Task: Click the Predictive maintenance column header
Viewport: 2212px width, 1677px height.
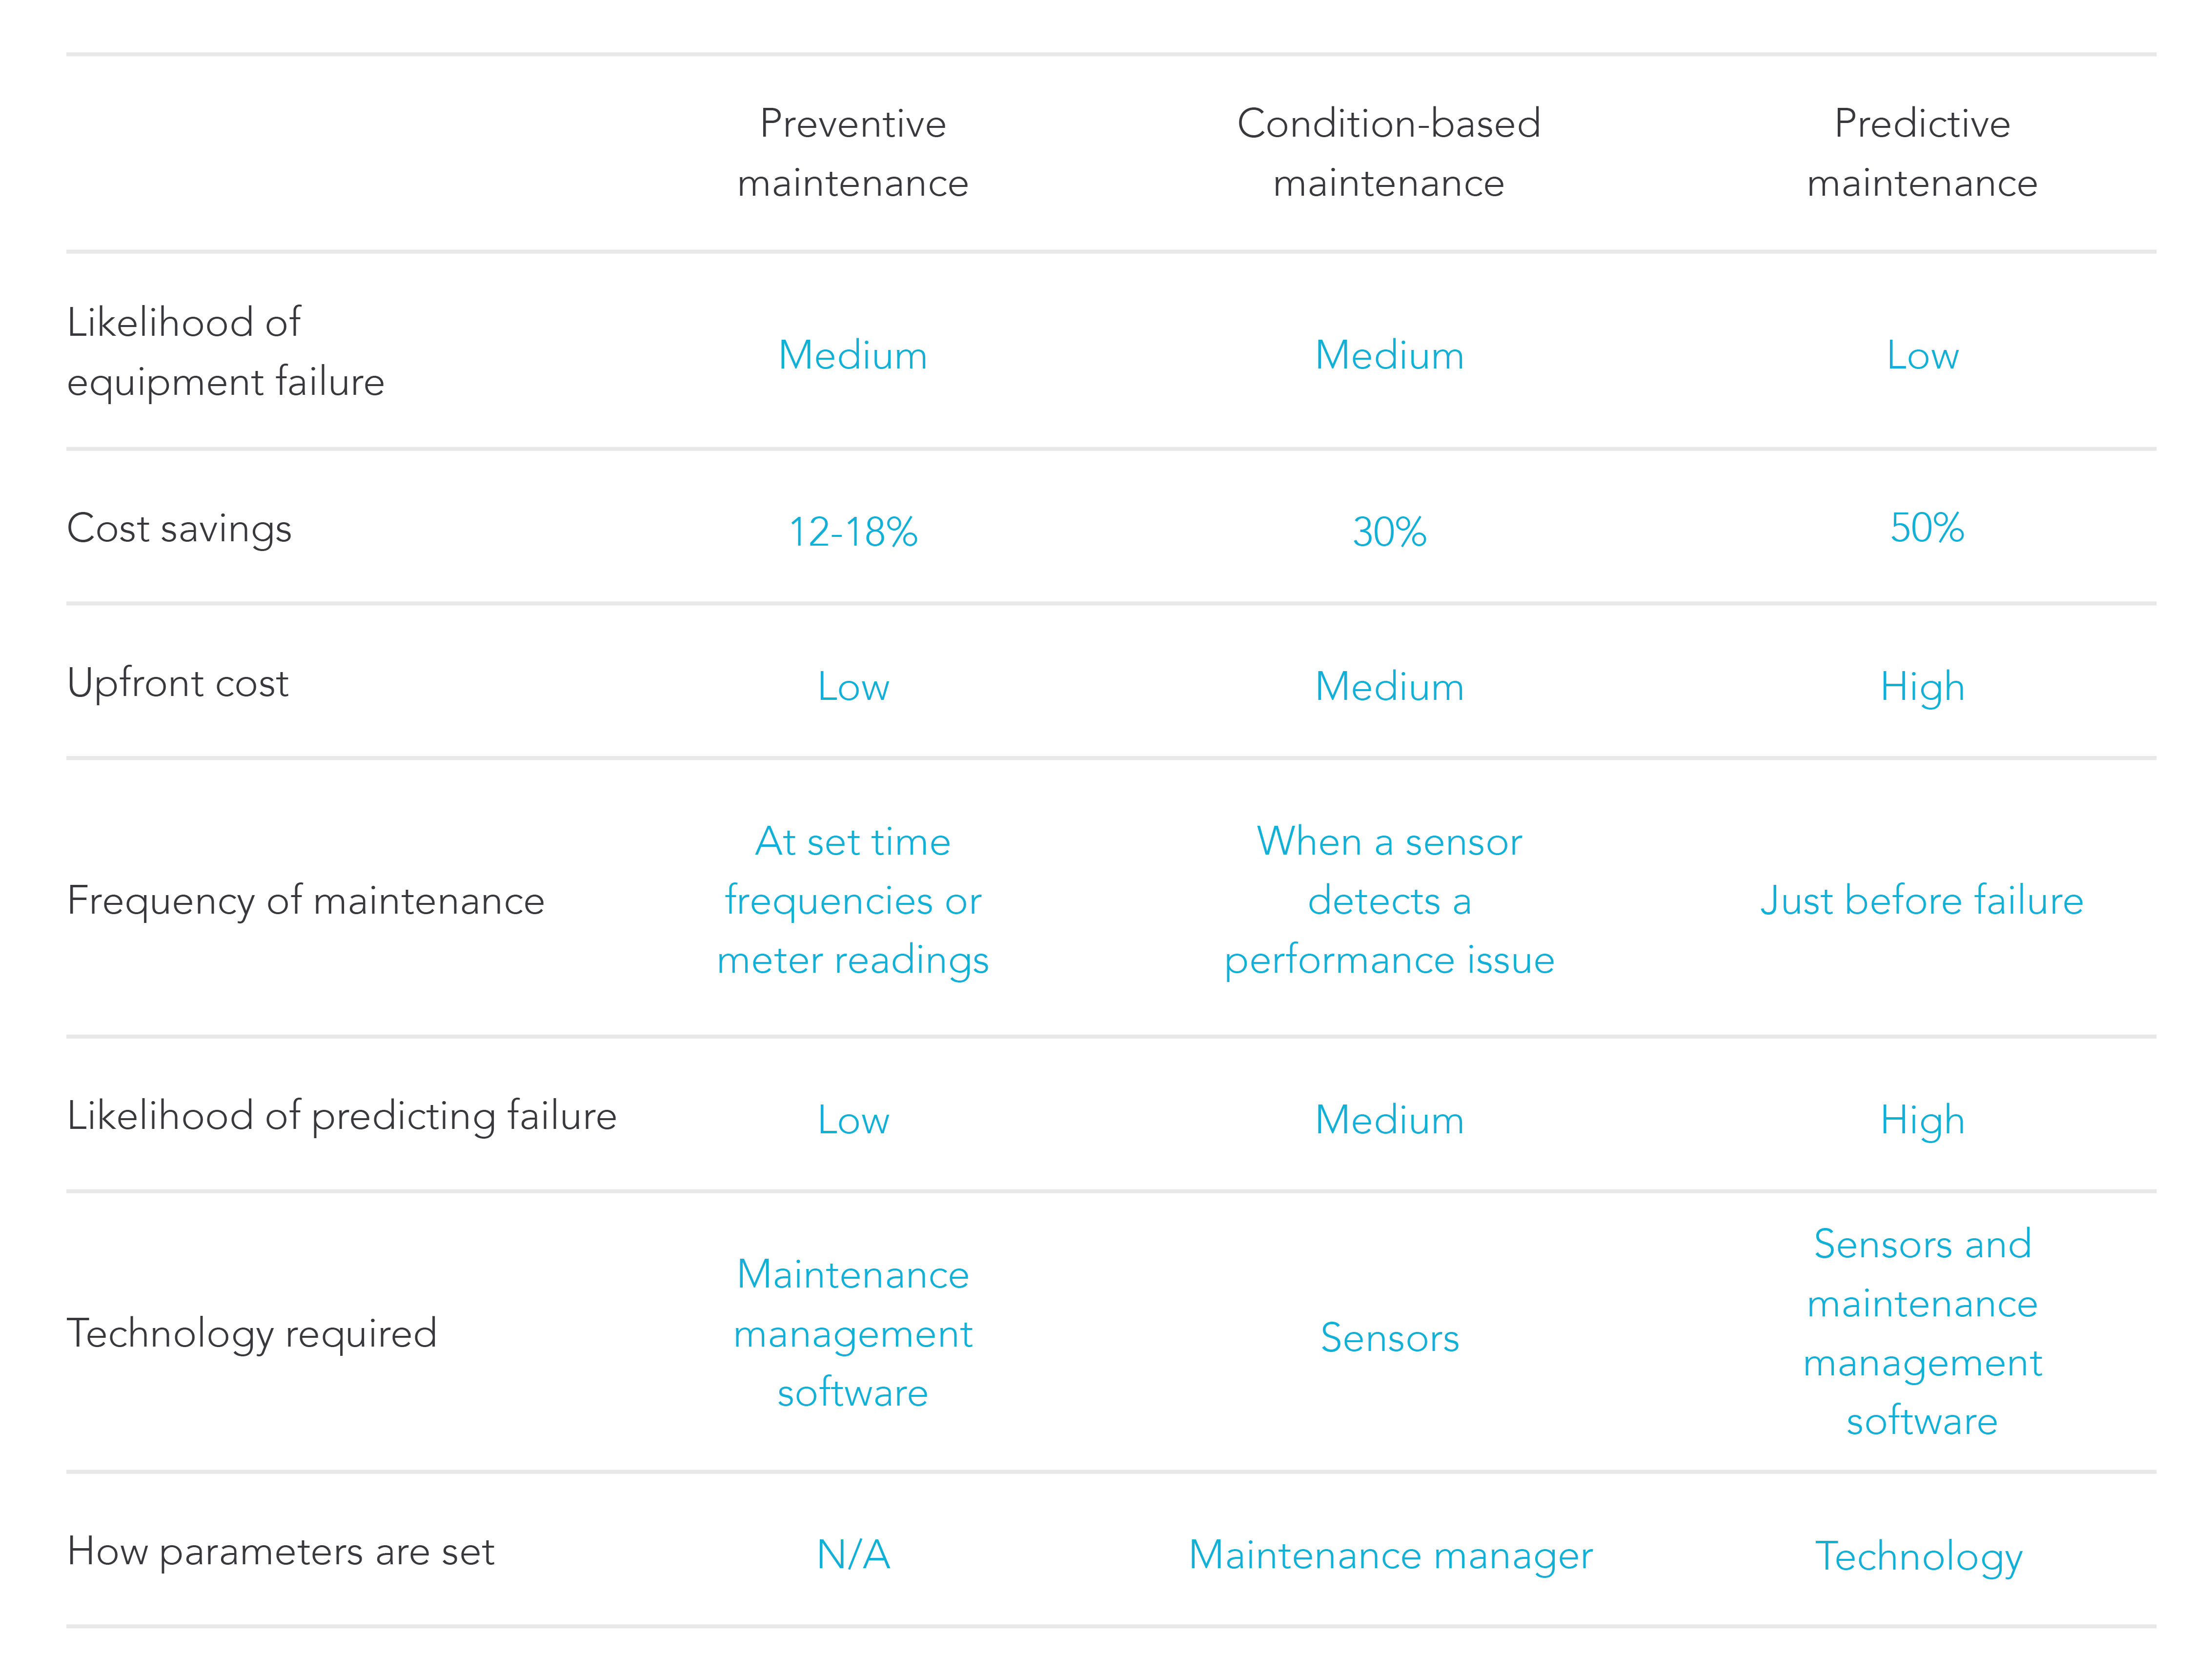Action: pyautogui.click(x=1921, y=153)
